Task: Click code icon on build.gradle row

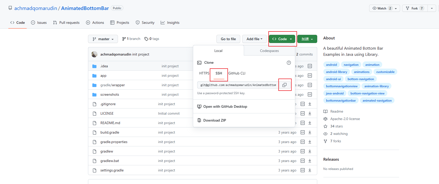Action: click(x=303, y=132)
